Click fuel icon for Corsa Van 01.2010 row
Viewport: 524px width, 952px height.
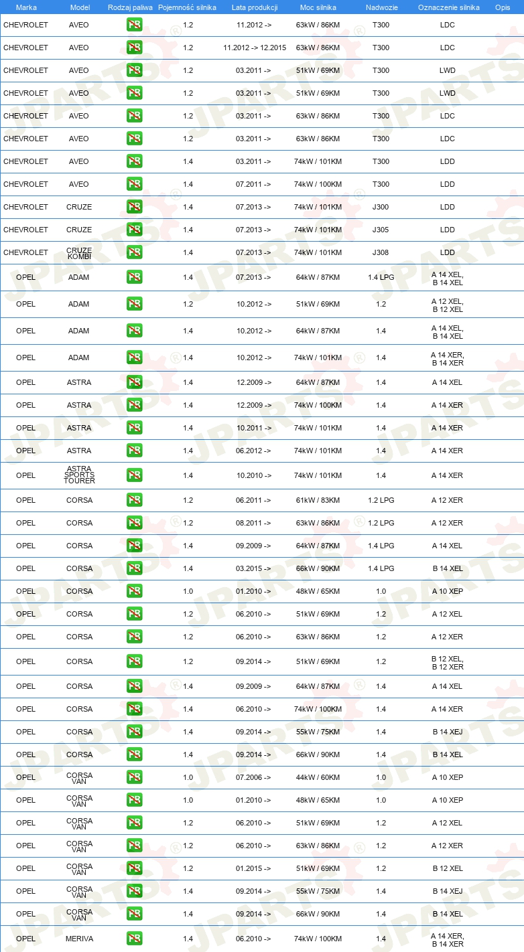point(134,800)
